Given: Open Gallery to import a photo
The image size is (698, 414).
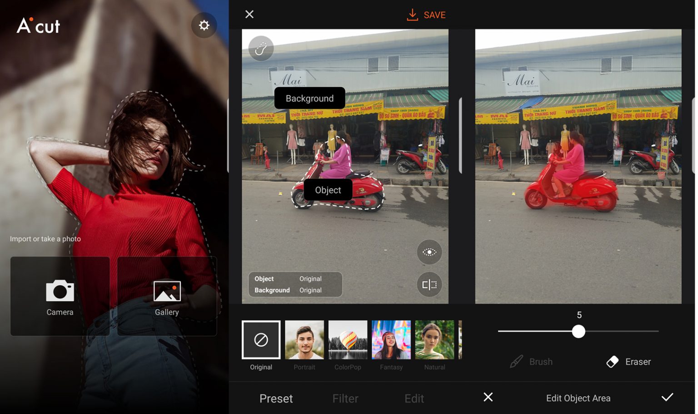Looking at the screenshot, I should [167, 291].
